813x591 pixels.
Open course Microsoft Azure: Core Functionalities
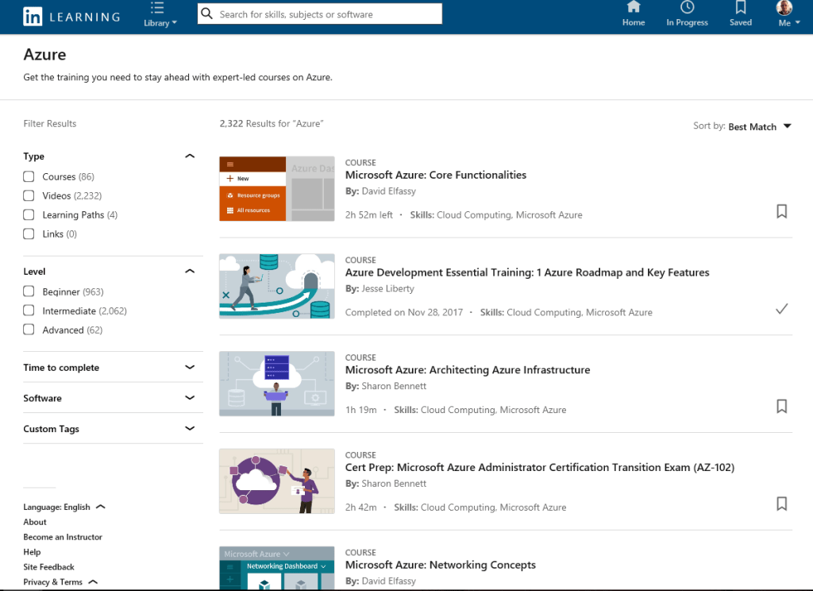[x=436, y=175]
